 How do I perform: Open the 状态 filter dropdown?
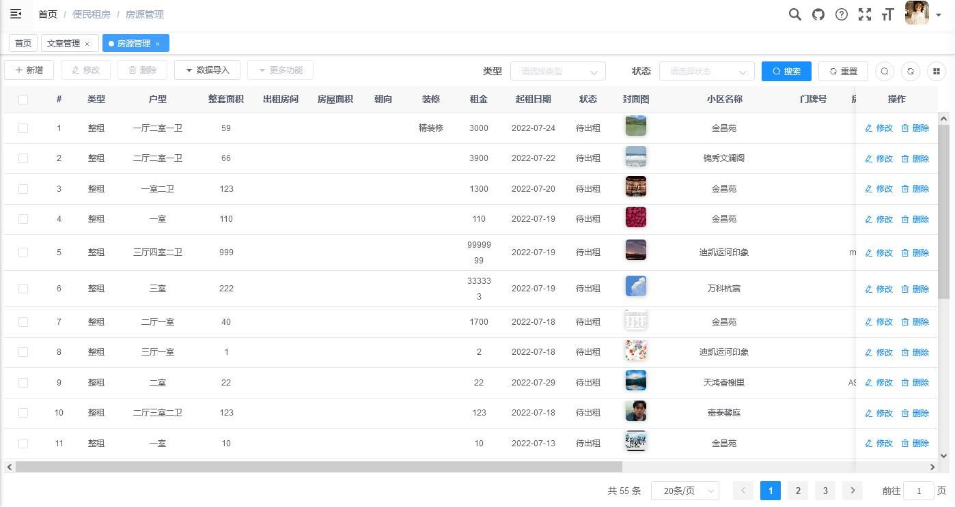pos(707,71)
